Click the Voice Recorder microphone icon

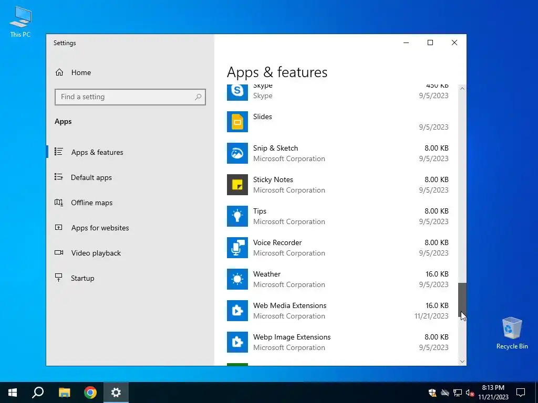237,248
